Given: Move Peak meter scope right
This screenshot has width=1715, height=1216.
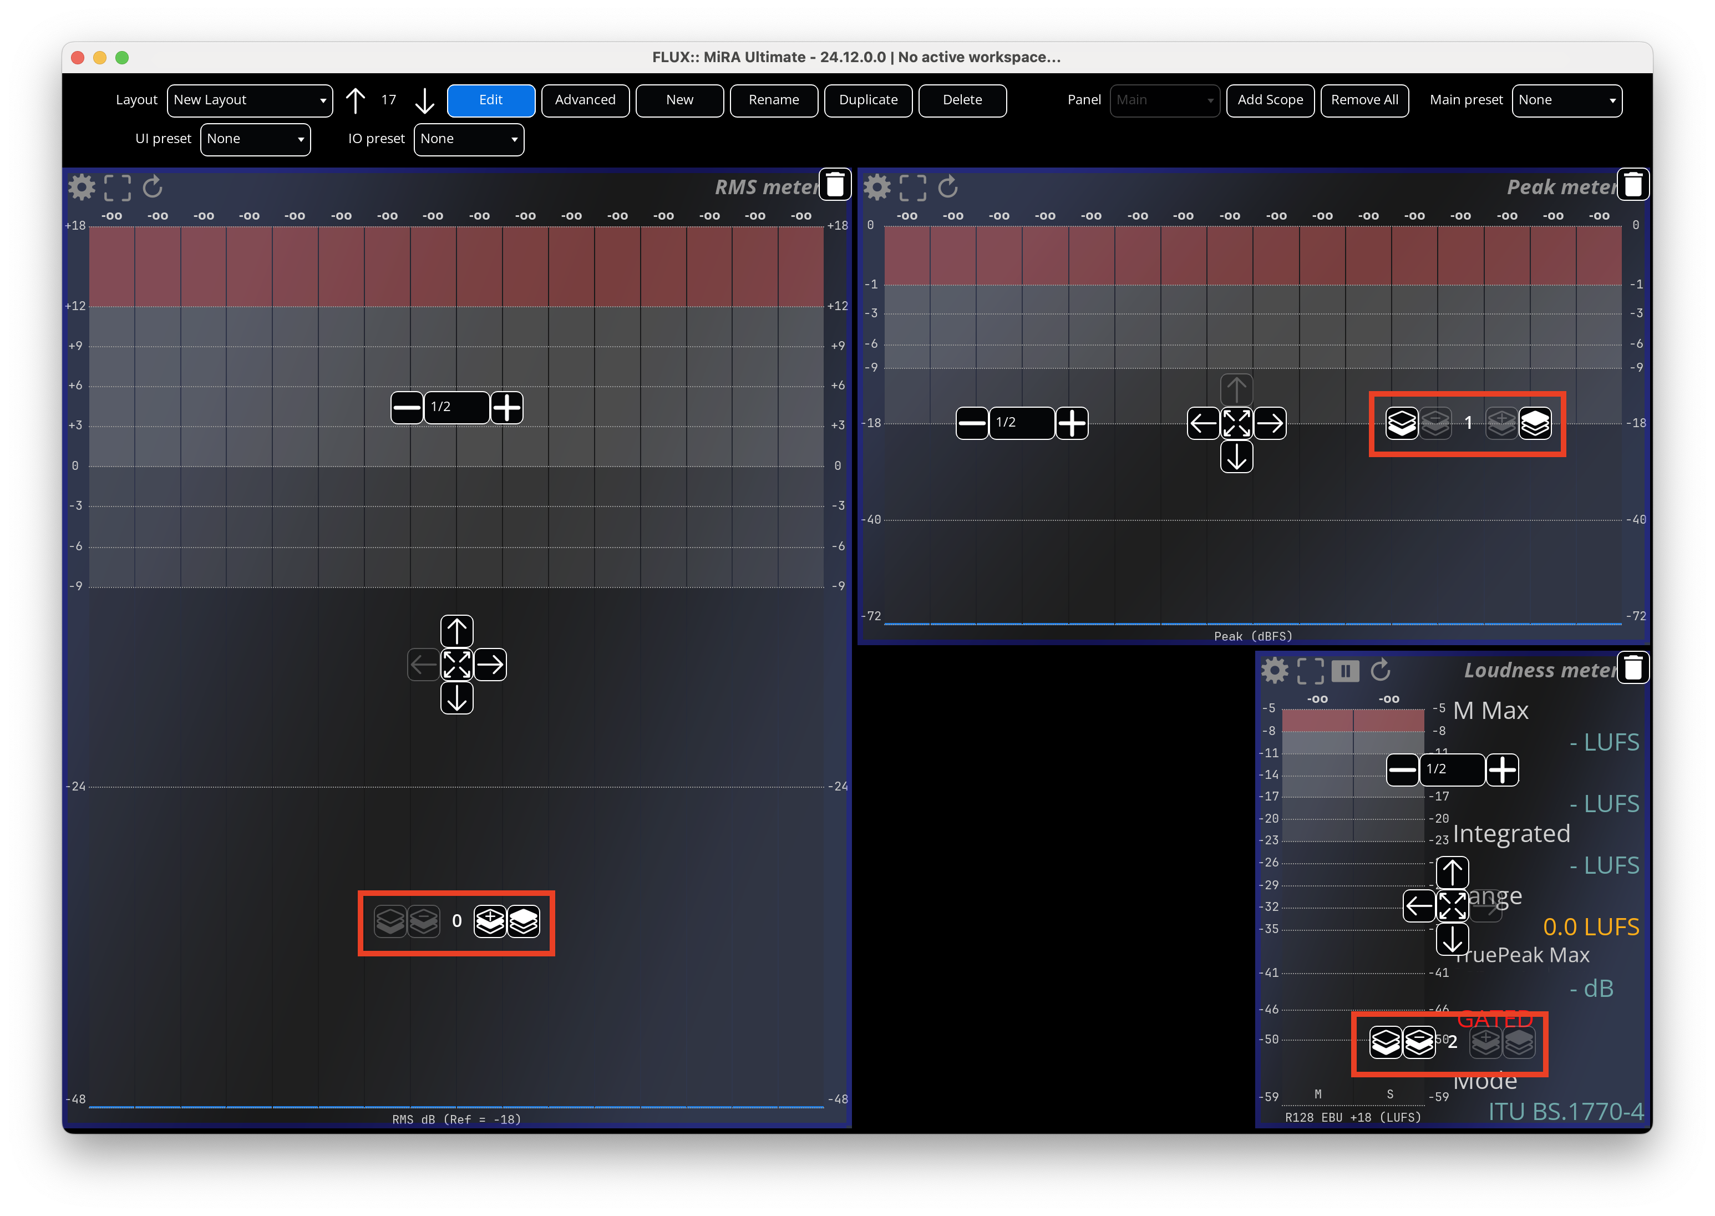Looking at the screenshot, I should pyautogui.click(x=1270, y=423).
